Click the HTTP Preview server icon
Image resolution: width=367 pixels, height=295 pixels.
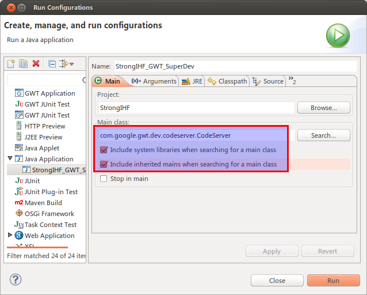pos(19,126)
